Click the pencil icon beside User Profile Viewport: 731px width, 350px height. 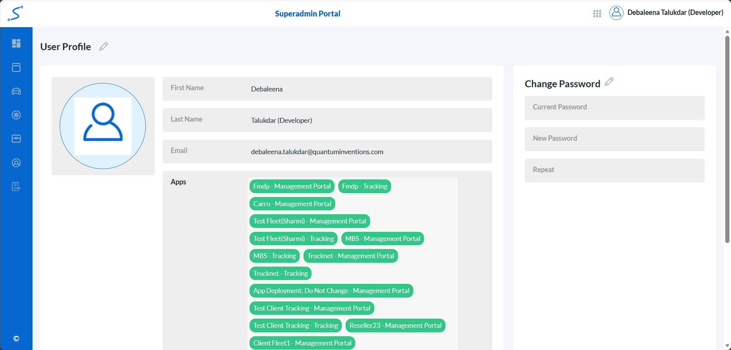[103, 47]
